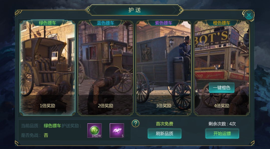Select the 紫色镖车 purple cart card
This screenshot has height=149, width=270.
[x=164, y=68]
